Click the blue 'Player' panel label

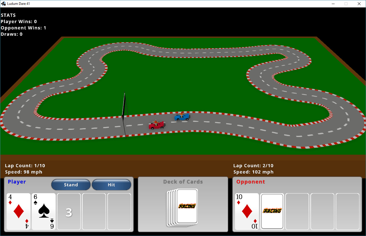pos(17,182)
